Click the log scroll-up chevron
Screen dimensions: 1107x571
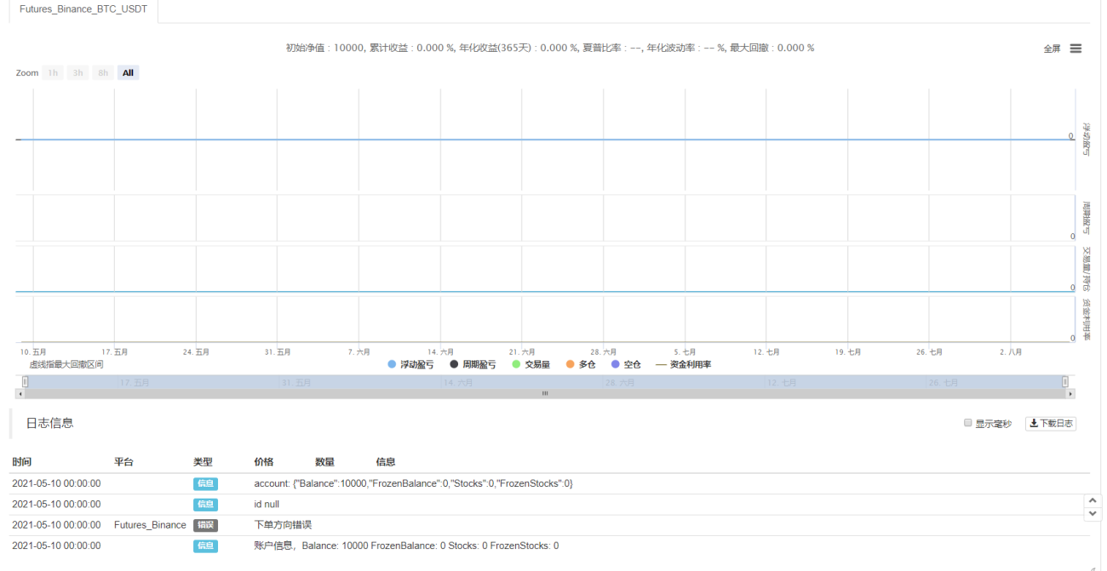(1093, 501)
